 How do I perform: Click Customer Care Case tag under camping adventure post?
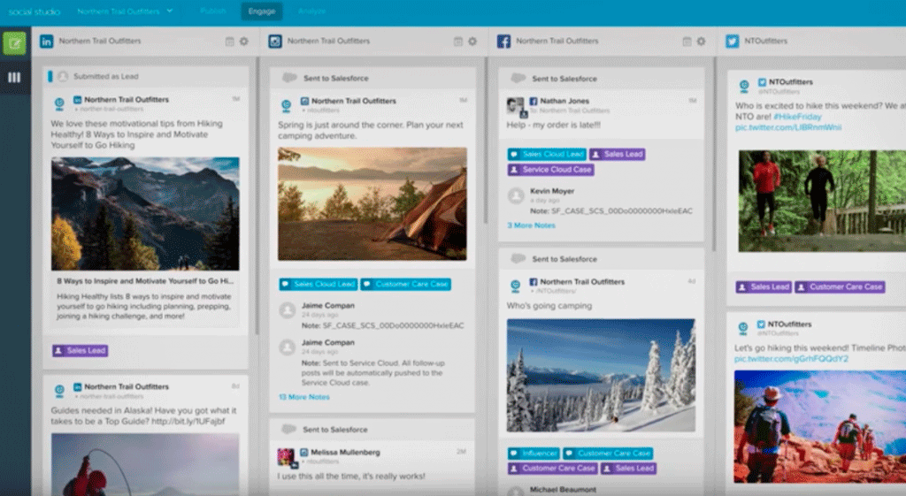[x=406, y=284]
